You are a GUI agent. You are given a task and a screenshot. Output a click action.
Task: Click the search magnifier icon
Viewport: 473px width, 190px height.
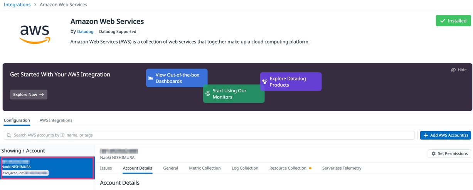(x=9, y=135)
